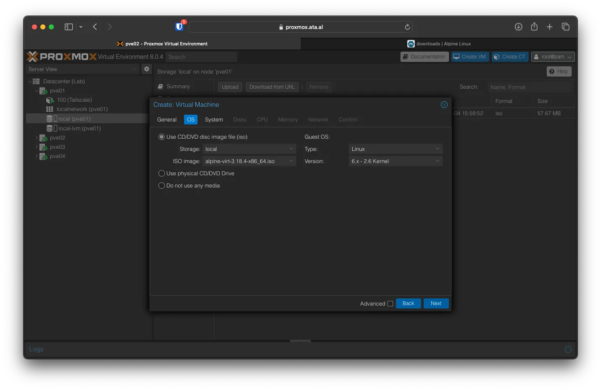Open the Summary storage menu item
This screenshot has height=390, width=601.
(x=178, y=87)
